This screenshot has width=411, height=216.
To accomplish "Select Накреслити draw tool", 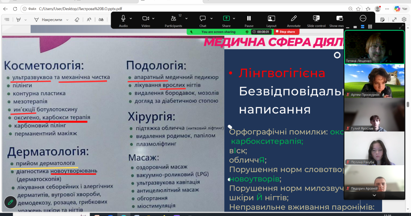I will [48, 20].
